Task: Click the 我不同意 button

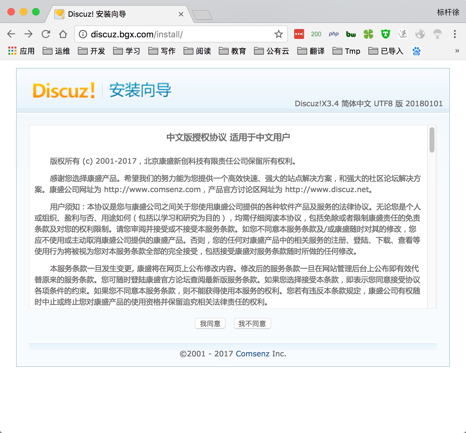Action: [x=252, y=324]
